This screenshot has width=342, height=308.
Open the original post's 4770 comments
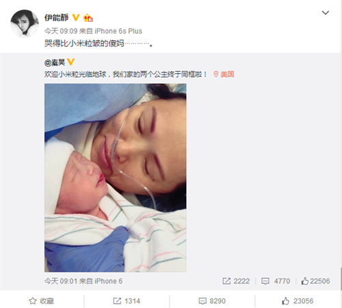pos(276,281)
